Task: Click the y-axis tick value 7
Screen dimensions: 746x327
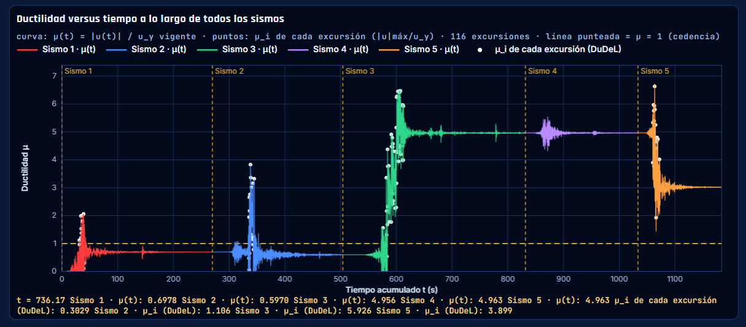Action: pyautogui.click(x=54, y=76)
